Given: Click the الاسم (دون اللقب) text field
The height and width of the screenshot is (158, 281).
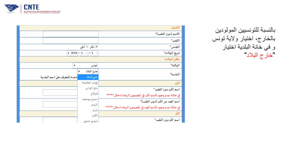Looking at the screenshot, I should pos(70,34).
